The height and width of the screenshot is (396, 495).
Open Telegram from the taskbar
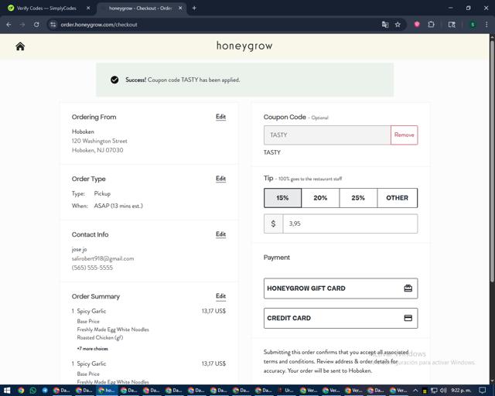pyautogui.click(x=45, y=391)
